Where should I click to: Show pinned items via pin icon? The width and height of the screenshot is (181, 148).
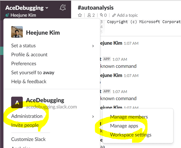coord(102,15)
